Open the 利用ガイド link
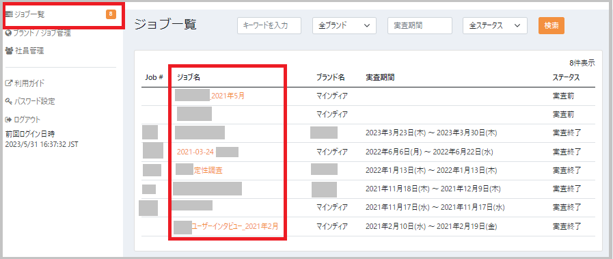613x259 pixels. click(29, 83)
